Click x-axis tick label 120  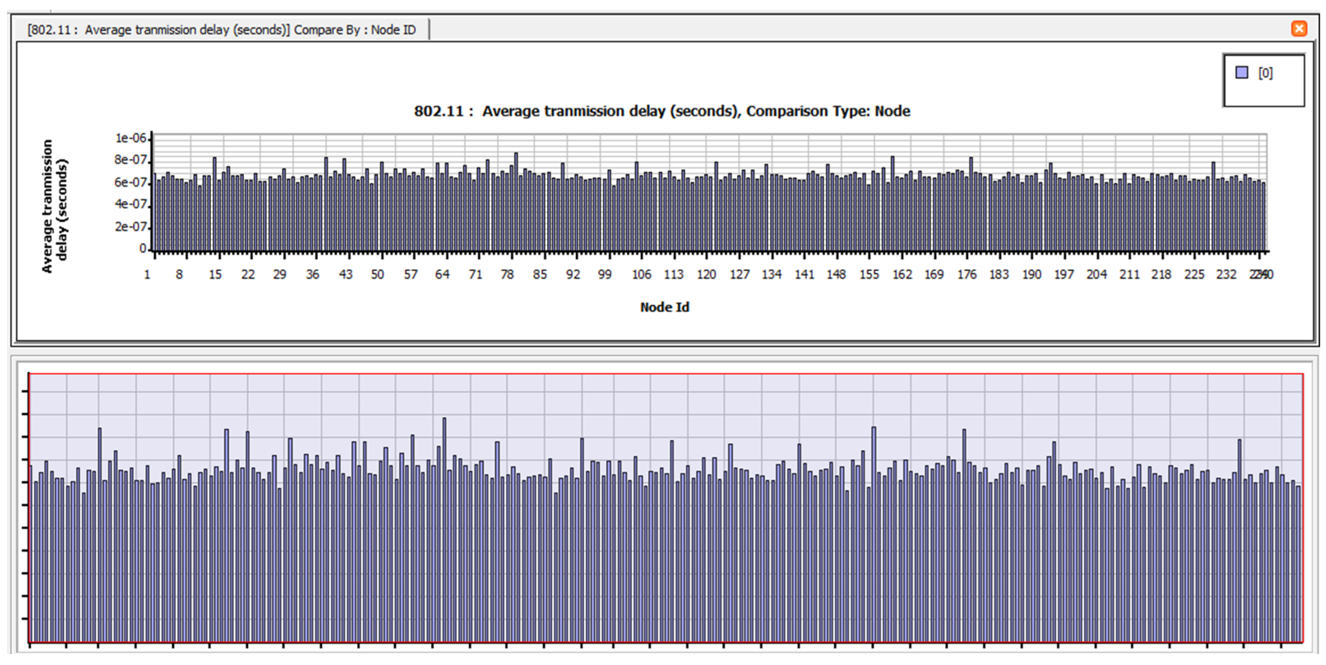[706, 275]
